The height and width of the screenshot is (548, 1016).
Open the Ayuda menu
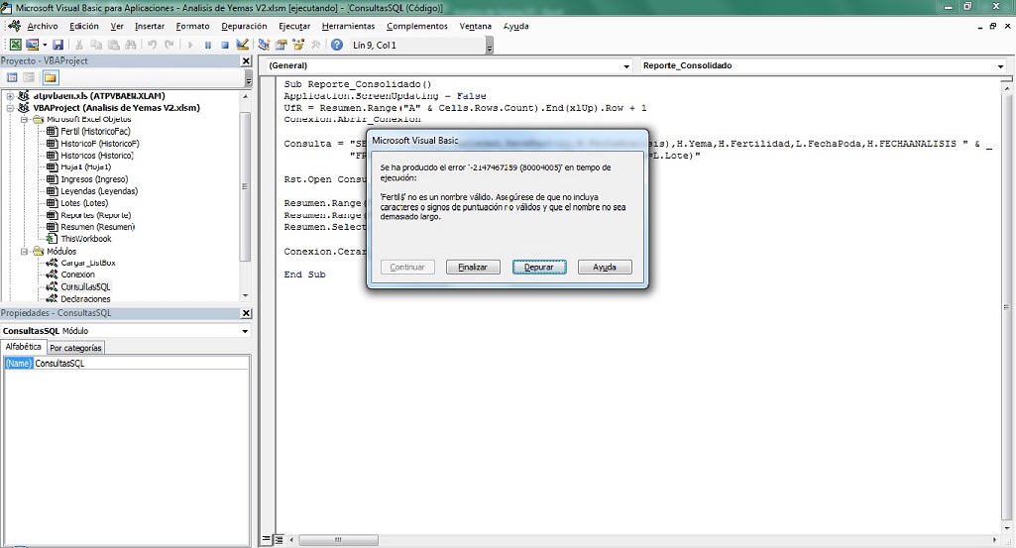(x=515, y=26)
